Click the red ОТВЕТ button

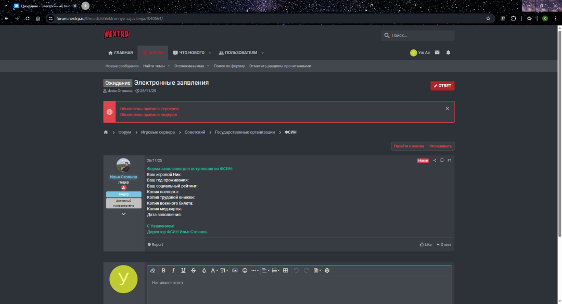point(442,86)
